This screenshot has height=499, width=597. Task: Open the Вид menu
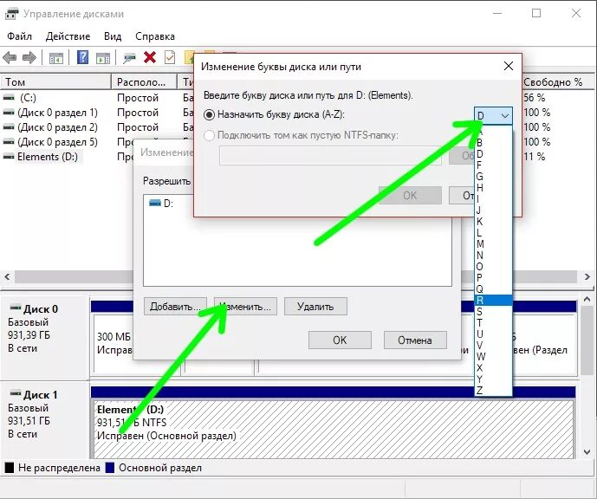coord(113,36)
